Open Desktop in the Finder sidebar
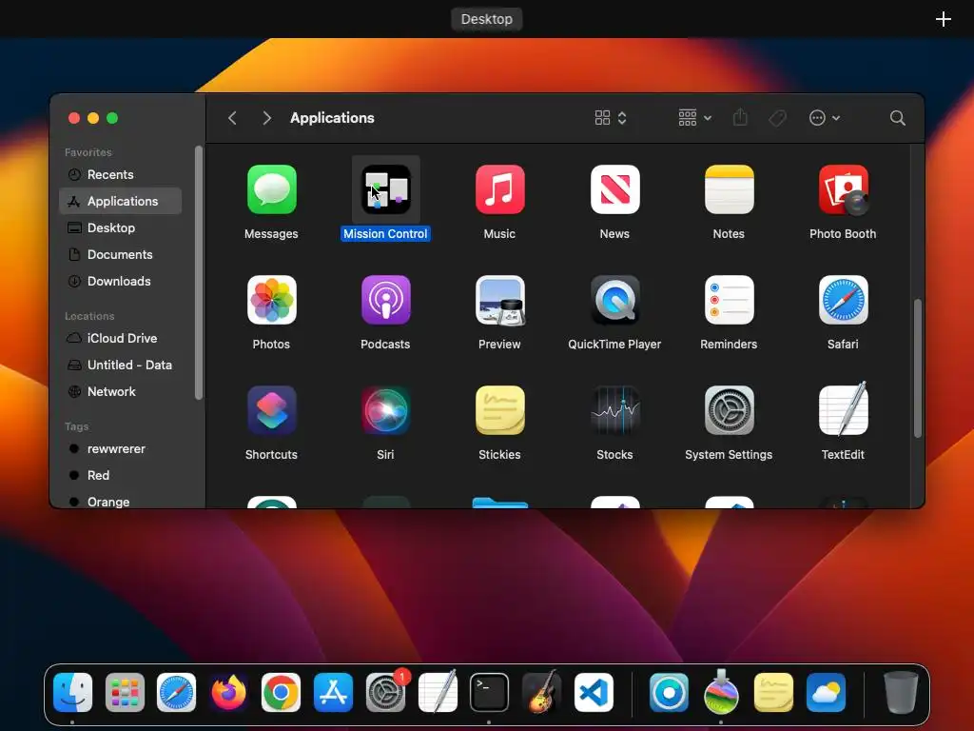Screen dimensions: 974x731 (x=121, y=228)
